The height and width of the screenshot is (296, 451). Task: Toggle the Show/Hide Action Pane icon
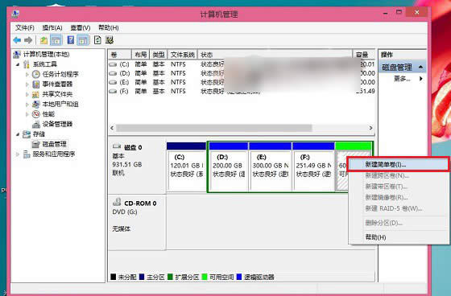click(x=82, y=40)
